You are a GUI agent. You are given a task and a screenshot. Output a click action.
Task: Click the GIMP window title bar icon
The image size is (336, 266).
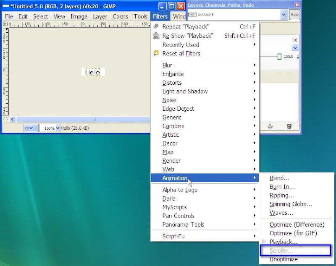(6, 6)
